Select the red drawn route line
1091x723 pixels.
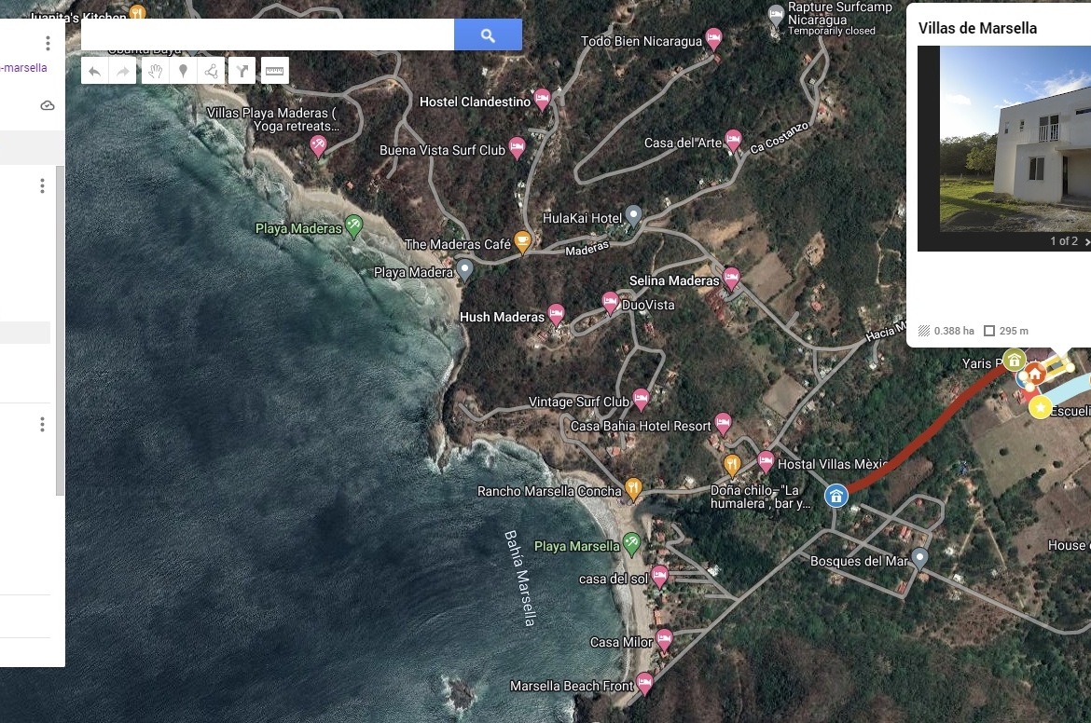coord(932,432)
